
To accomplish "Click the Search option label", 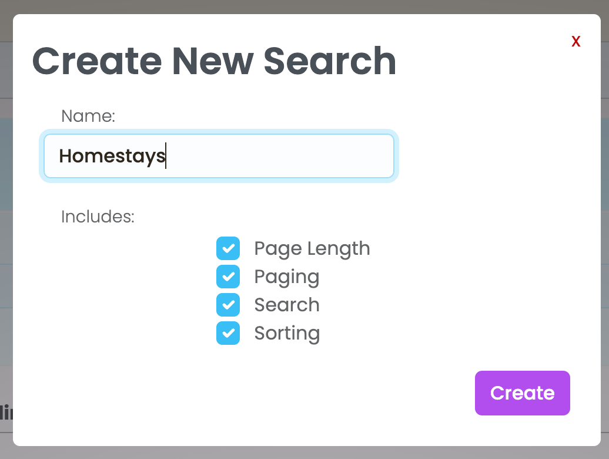I will coord(287,305).
